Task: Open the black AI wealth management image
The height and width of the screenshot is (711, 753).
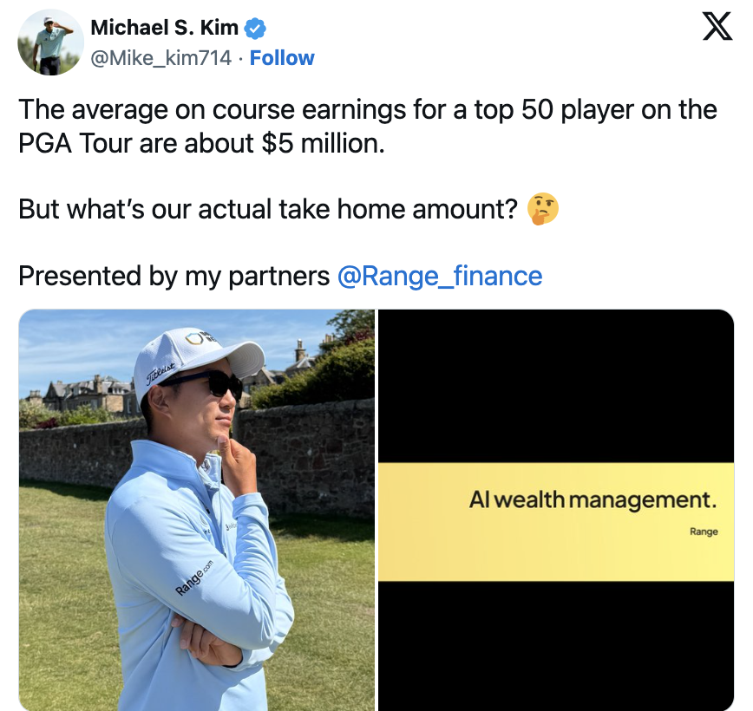Action: pyautogui.click(x=556, y=510)
